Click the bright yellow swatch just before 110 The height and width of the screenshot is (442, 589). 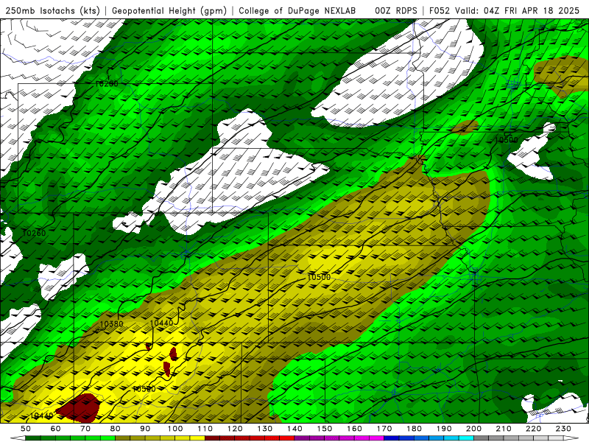197,438
